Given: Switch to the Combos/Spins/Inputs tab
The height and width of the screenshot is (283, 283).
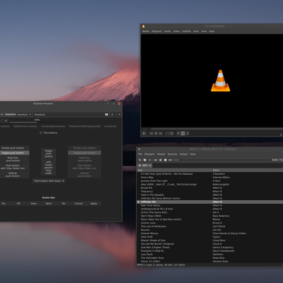Looking at the screenshot, I should pyautogui.click(x=53, y=126).
